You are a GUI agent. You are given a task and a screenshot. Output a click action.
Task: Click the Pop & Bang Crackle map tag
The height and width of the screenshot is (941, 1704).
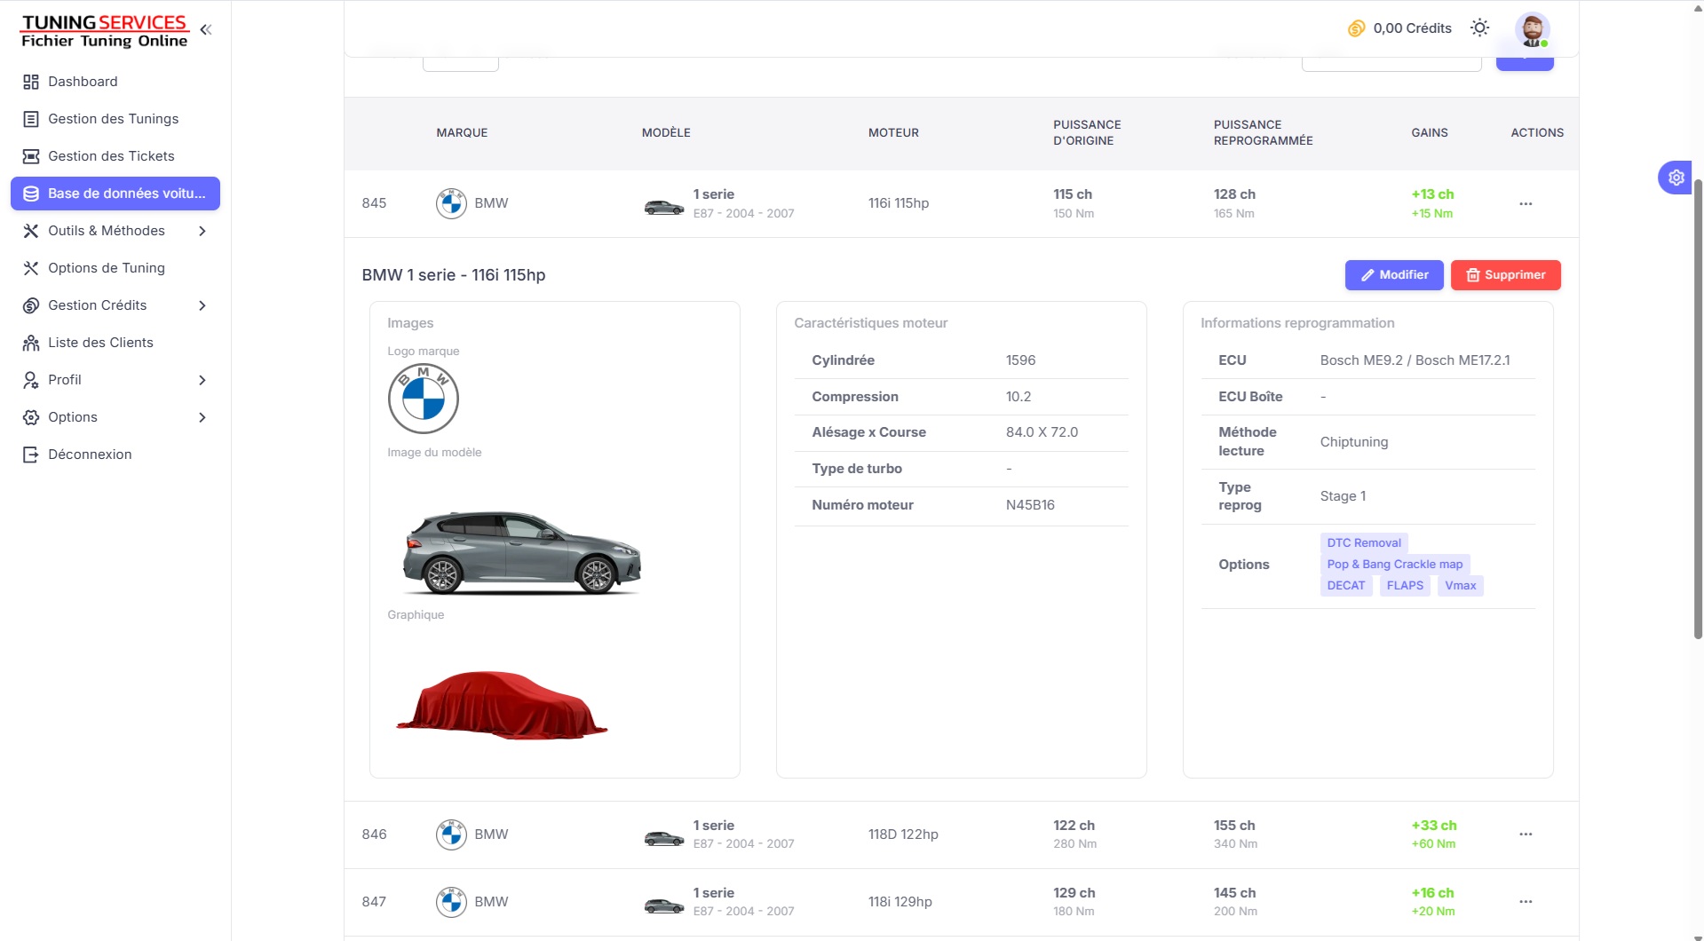click(x=1394, y=564)
